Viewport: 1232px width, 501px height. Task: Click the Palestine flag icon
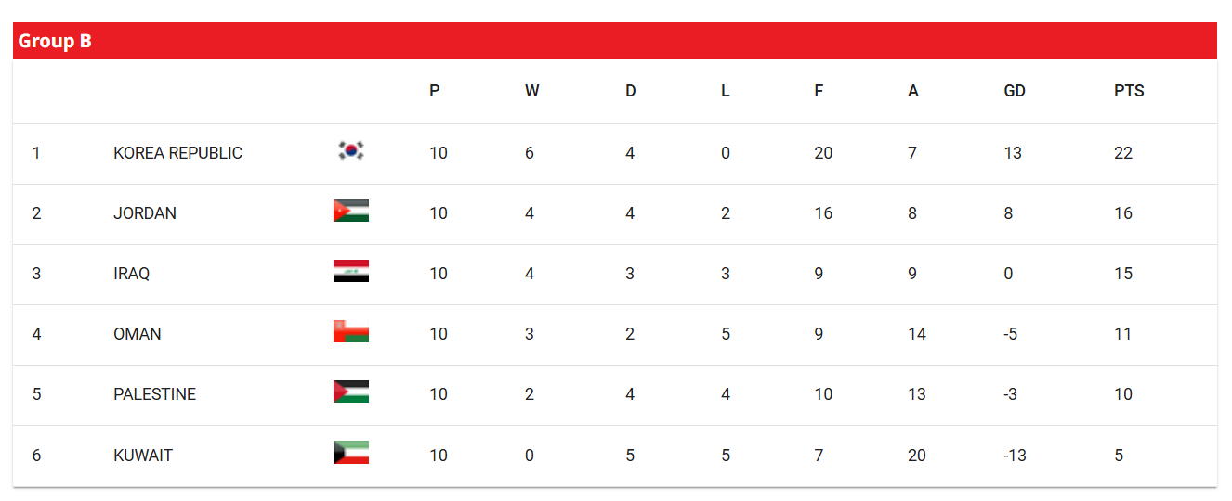coord(351,392)
